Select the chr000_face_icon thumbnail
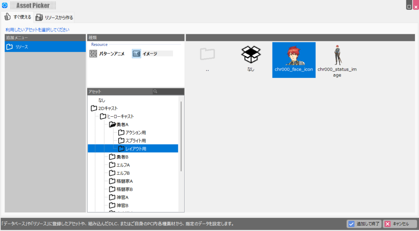This screenshot has height=231, width=419. pyautogui.click(x=293, y=57)
